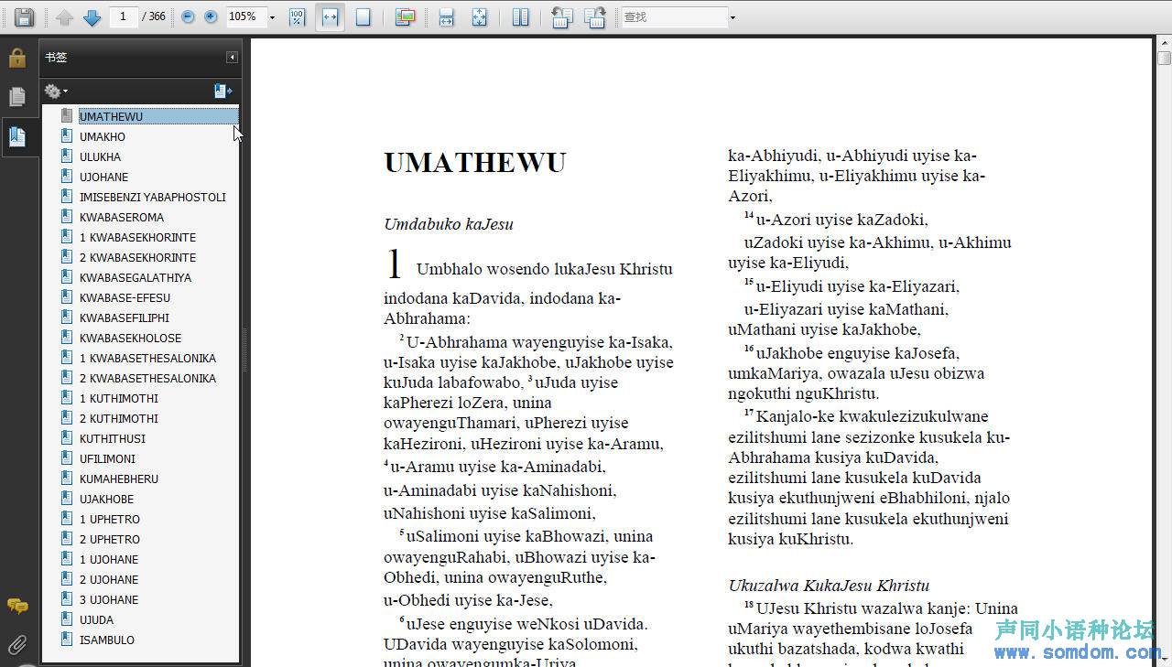Open the ULUKHA bookmark

100,156
